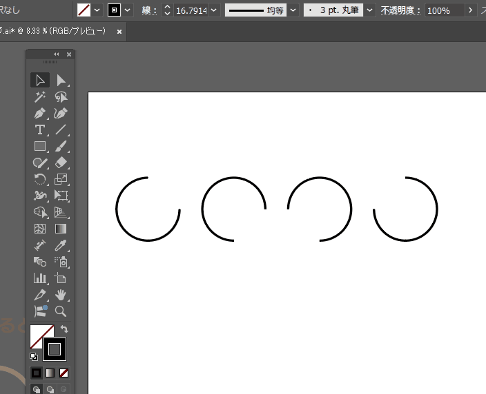Viewport: 486px width, 394px height.
Task: Open stroke color dropdown in control bar
Action: 128,10
